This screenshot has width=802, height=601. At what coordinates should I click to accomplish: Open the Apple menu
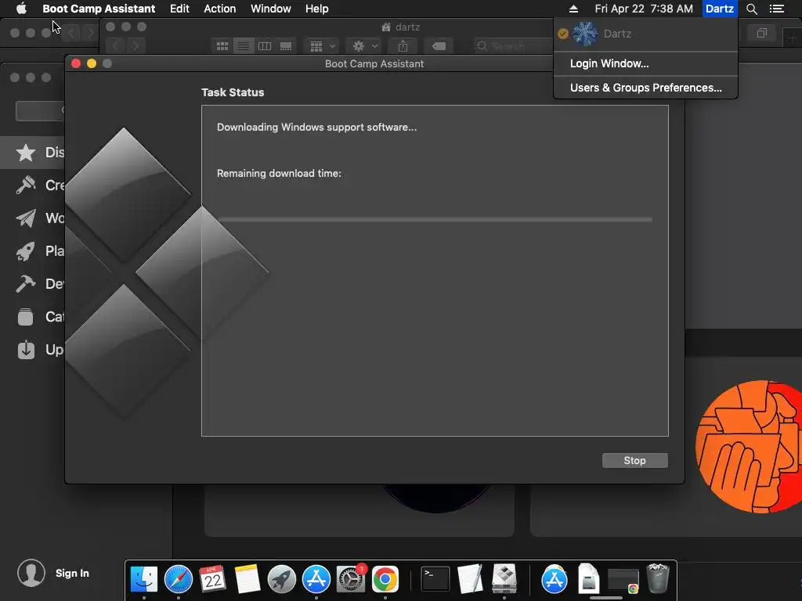coord(21,9)
